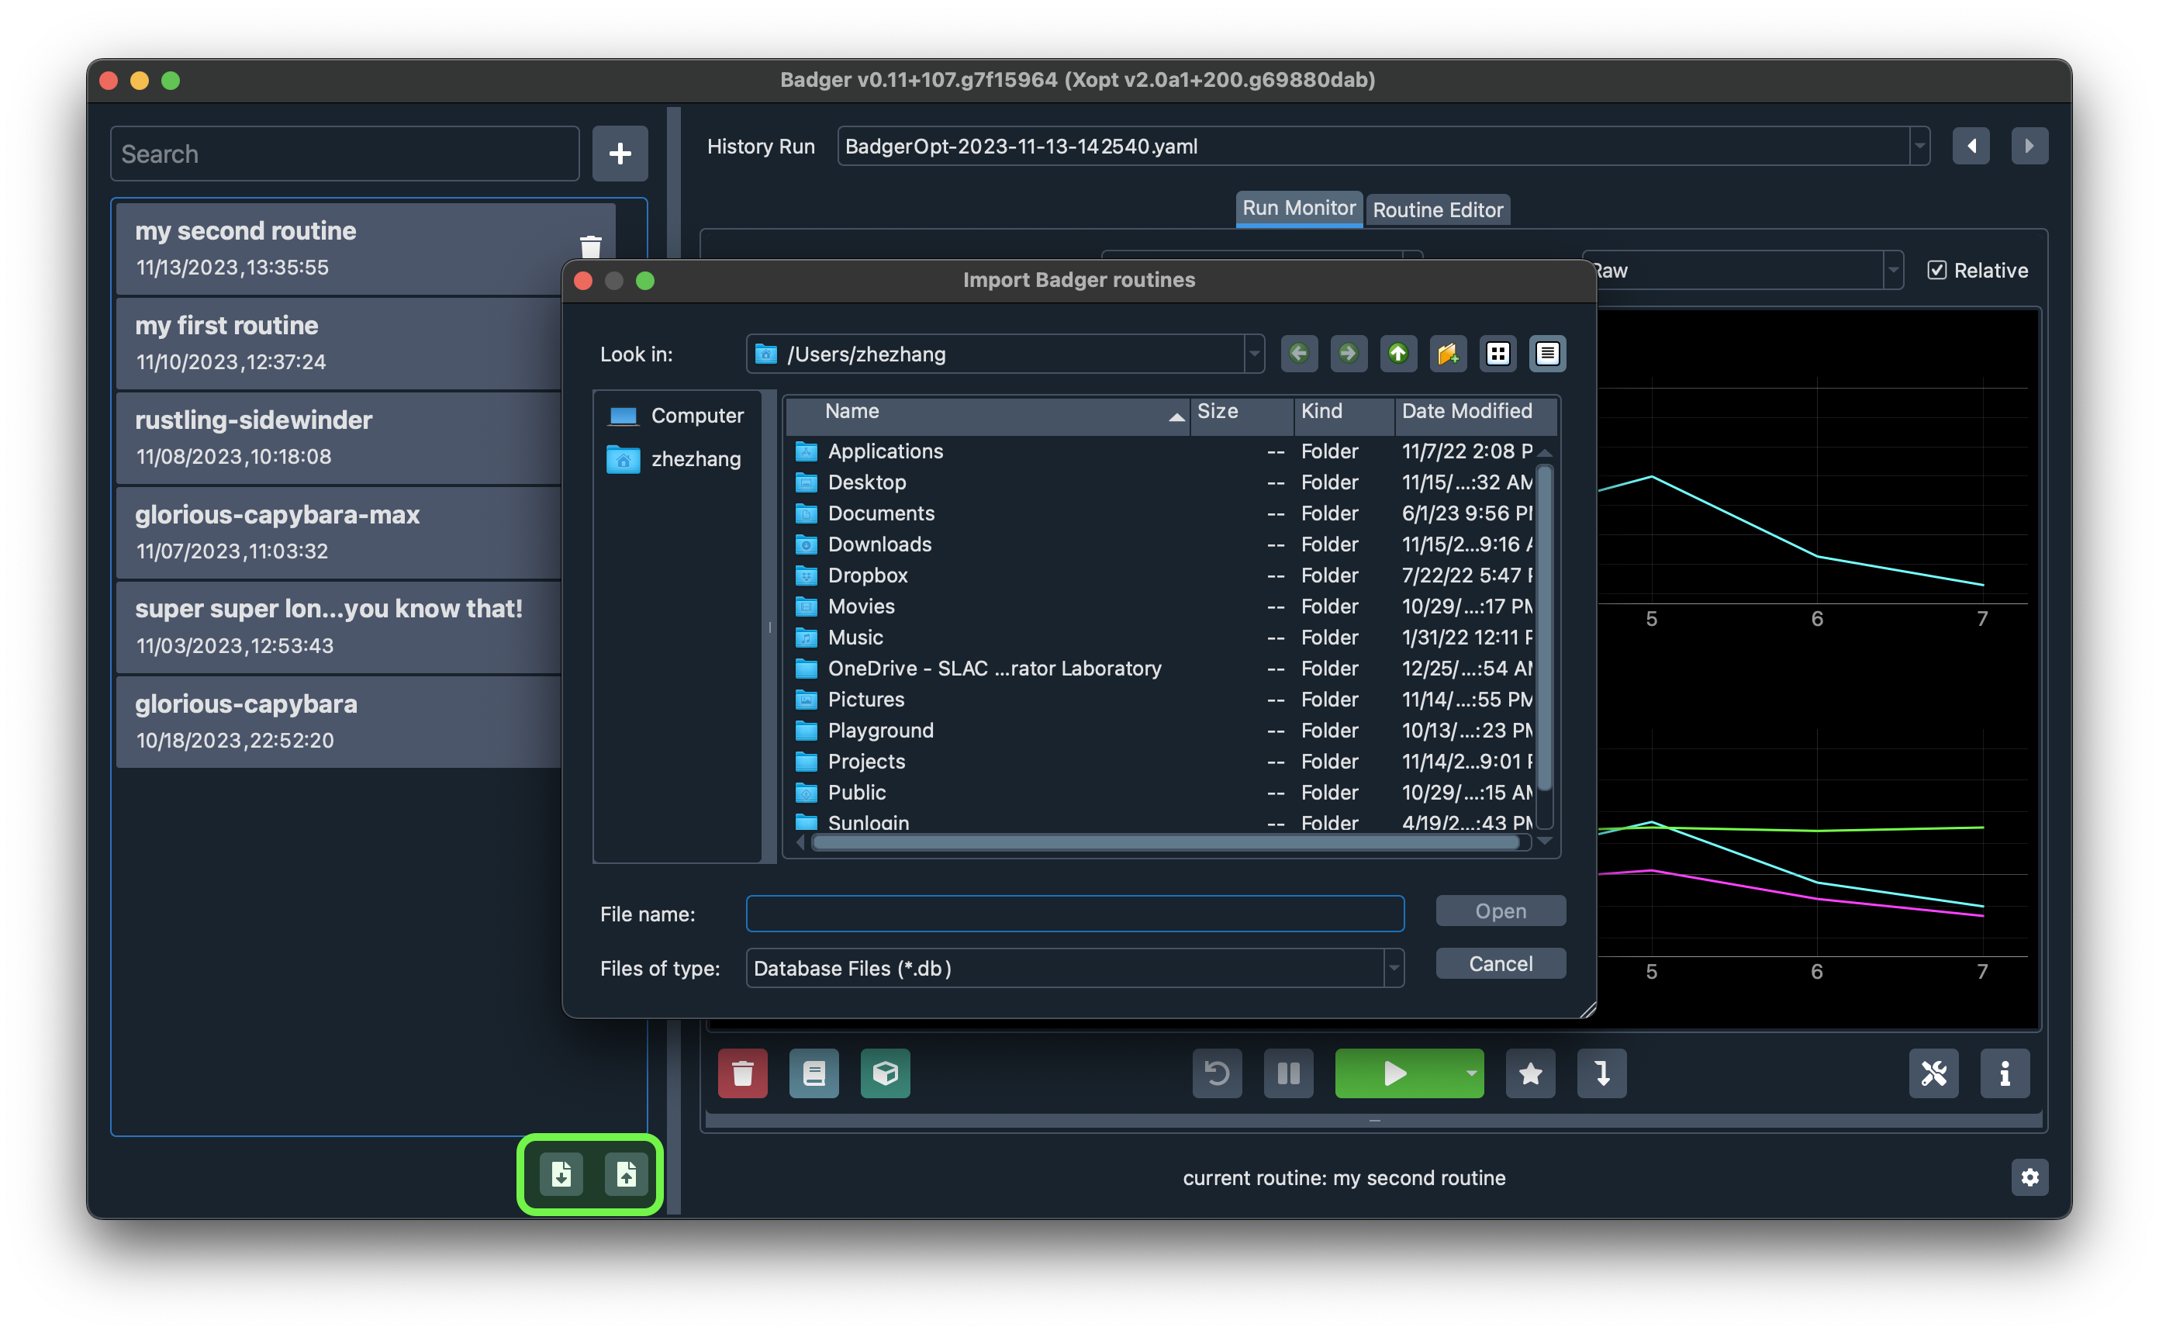Click the settings gear icon bottom right

pos(2031,1178)
